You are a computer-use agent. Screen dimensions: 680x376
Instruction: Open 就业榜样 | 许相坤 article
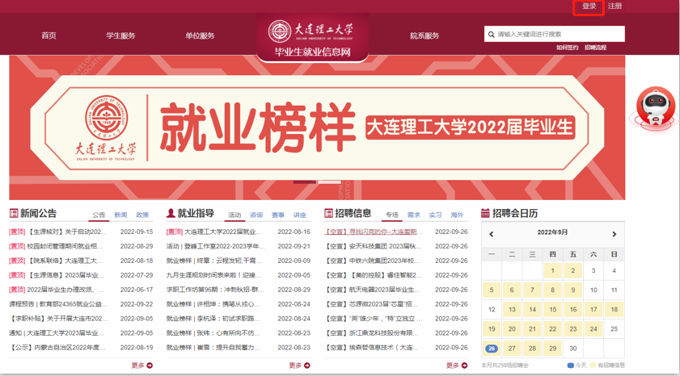tap(213, 304)
